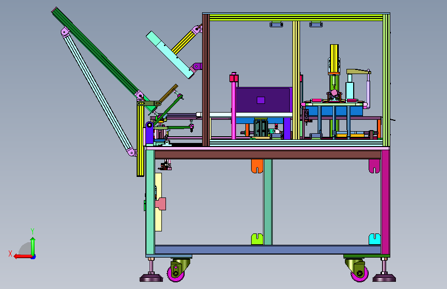Click the red X axis arrow of triad
Image resolution: width=447 pixels, height=289 pixels.
point(23,256)
